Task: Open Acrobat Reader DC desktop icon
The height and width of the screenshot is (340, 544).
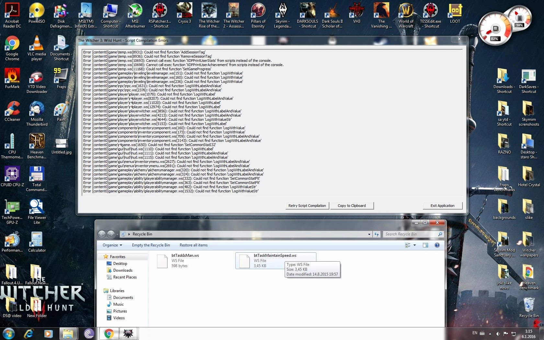Action: (12, 15)
